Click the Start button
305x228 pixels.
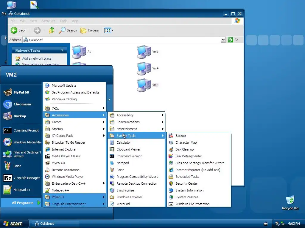(14, 224)
